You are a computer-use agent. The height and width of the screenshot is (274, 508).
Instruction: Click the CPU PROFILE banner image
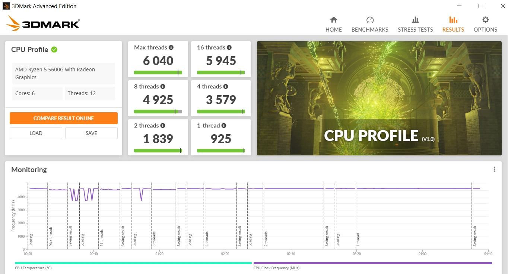pyautogui.click(x=379, y=98)
